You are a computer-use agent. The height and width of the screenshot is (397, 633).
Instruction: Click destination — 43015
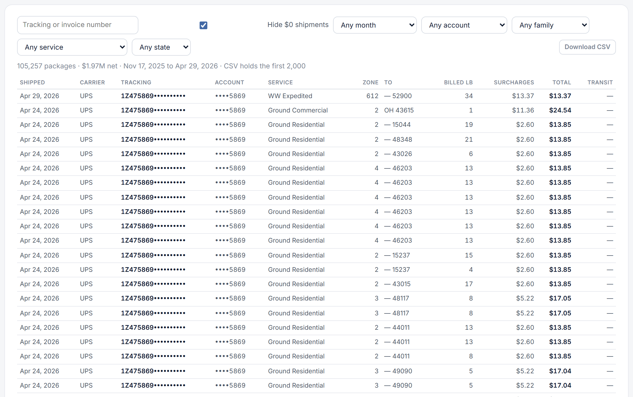(x=397, y=284)
